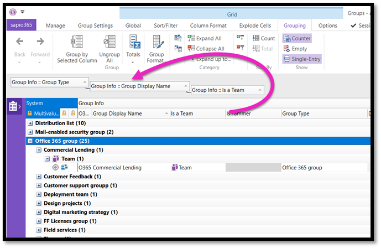Open the Group Format icon

coord(158,42)
